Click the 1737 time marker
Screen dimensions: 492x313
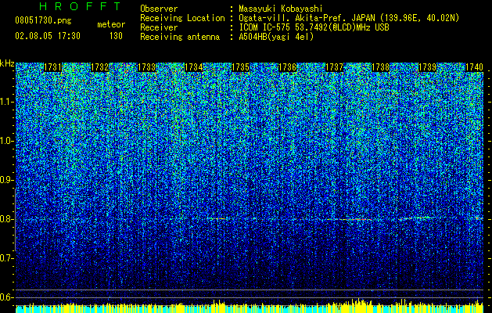pyautogui.click(x=334, y=67)
